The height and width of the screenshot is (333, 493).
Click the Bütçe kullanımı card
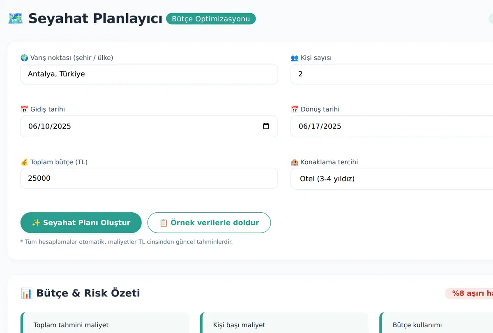pyautogui.click(x=436, y=323)
